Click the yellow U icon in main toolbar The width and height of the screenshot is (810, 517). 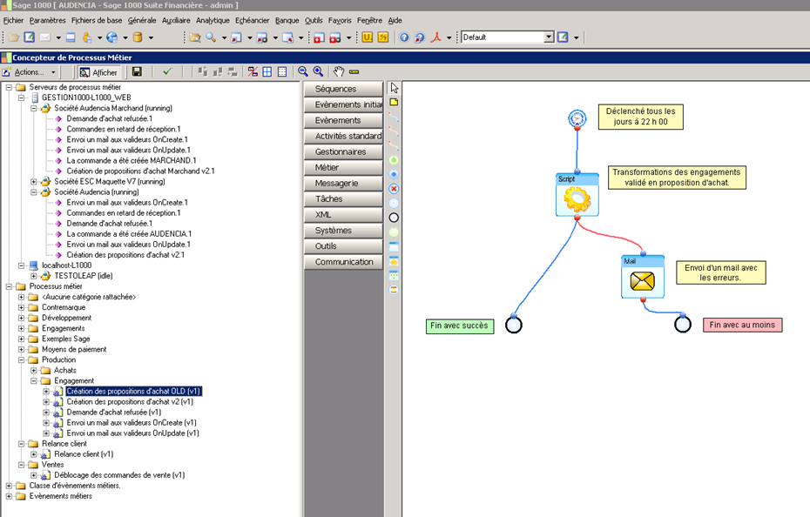tap(368, 37)
